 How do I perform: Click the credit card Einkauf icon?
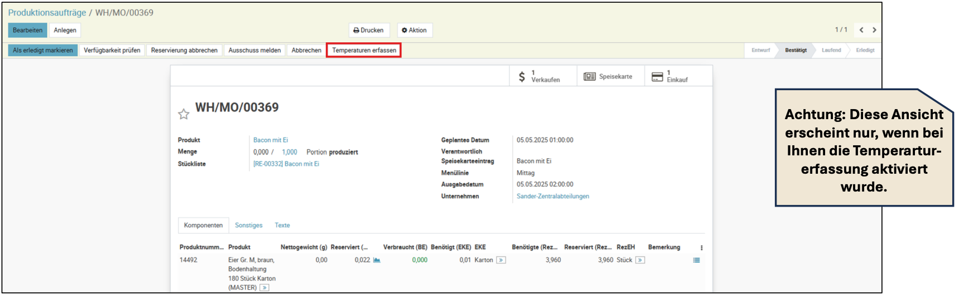click(x=657, y=77)
